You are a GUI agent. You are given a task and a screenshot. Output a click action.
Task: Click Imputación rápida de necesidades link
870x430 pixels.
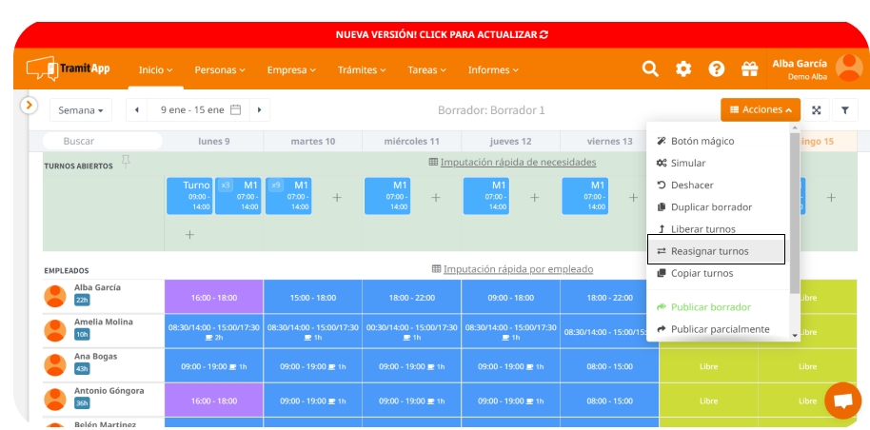517,163
